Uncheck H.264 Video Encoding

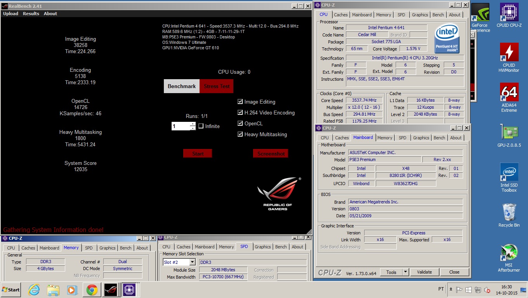[x=240, y=113]
